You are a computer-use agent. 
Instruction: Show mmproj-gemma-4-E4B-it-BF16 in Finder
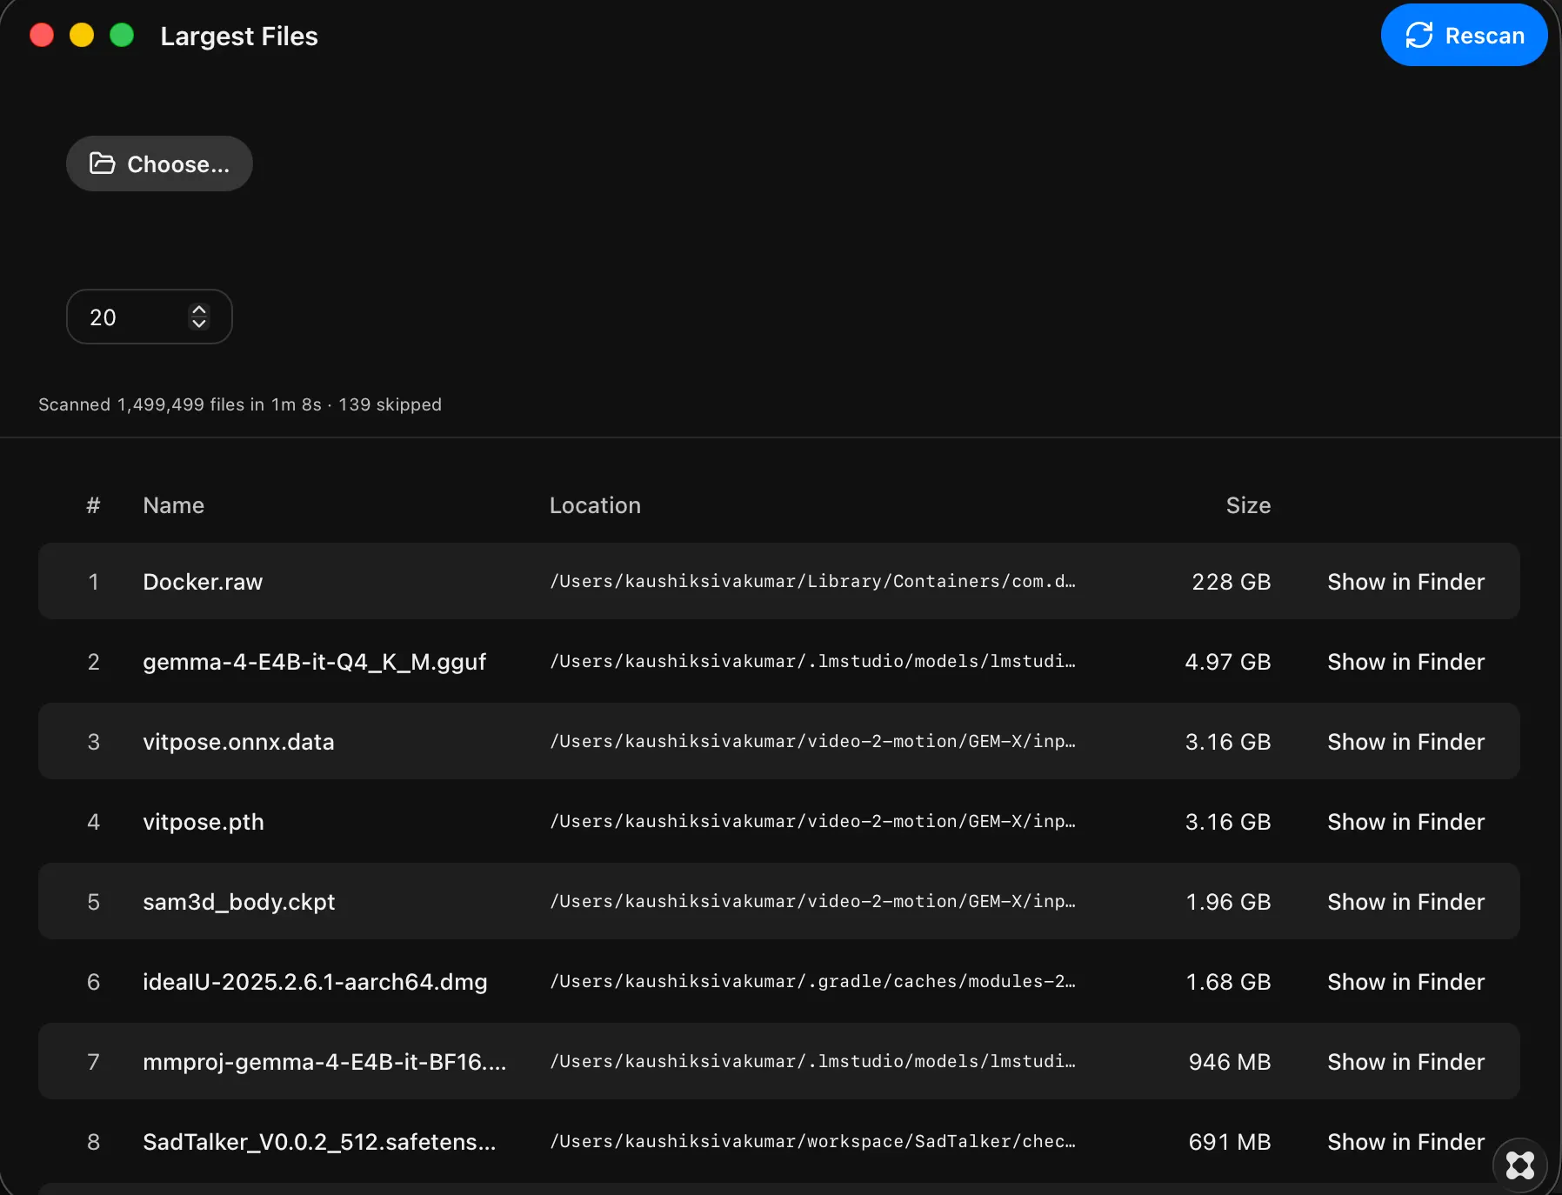[1405, 1062]
